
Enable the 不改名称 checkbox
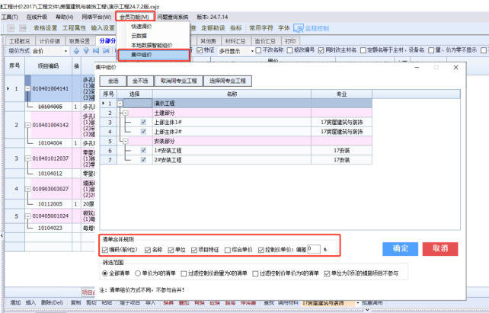click(x=258, y=50)
